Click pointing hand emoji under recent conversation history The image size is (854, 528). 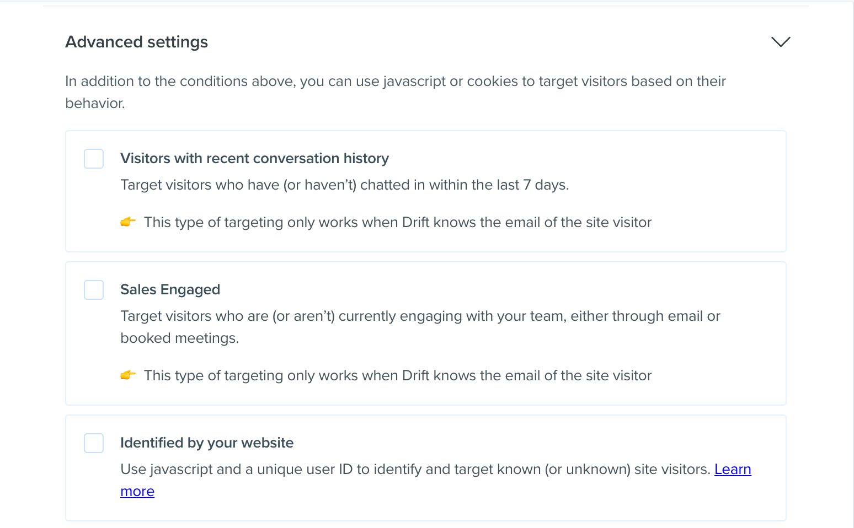pos(128,222)
